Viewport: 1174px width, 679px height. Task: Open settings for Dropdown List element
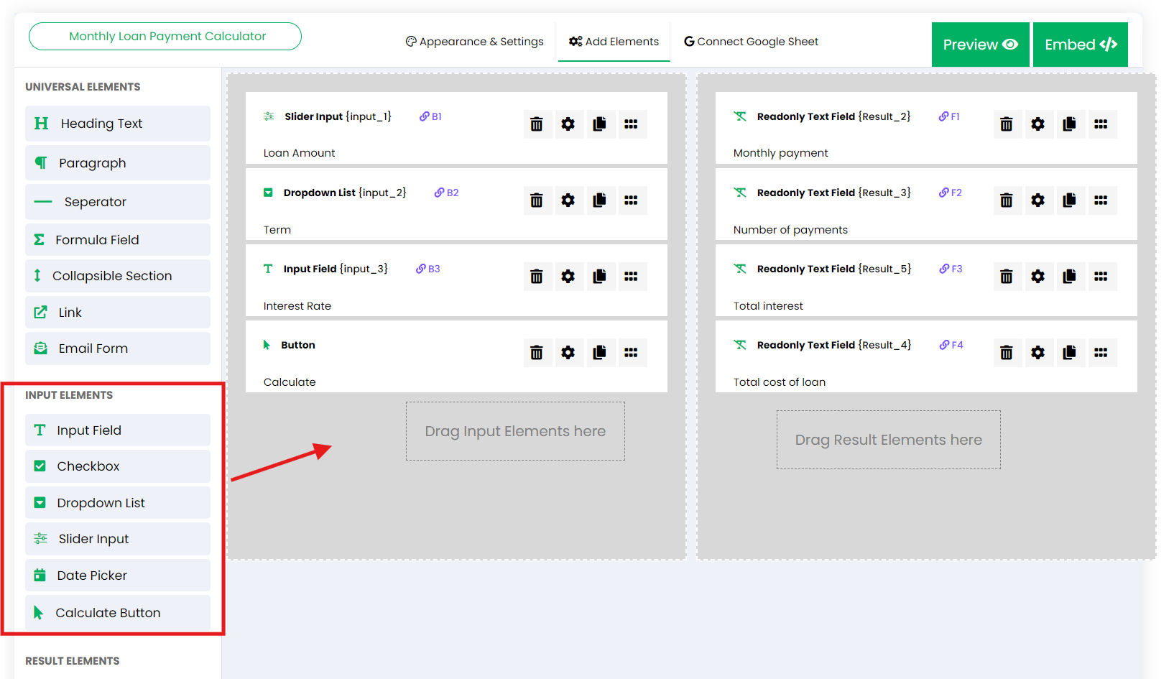coord(568,200)
